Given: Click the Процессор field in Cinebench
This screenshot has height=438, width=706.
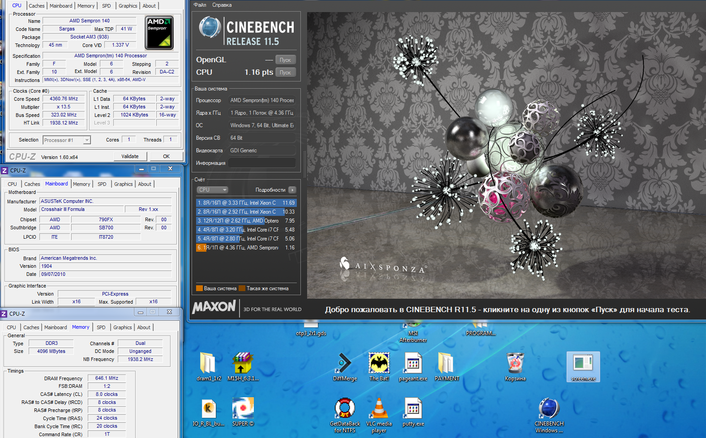Looking at the screenshot, I should pos(262,100).
